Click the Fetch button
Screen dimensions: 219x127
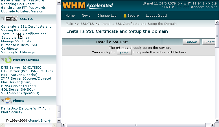point(124,53)
